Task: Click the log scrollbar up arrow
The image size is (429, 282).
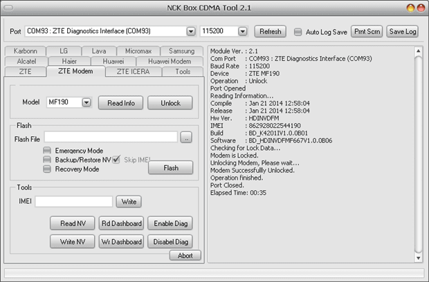Action: coord(419,51)
